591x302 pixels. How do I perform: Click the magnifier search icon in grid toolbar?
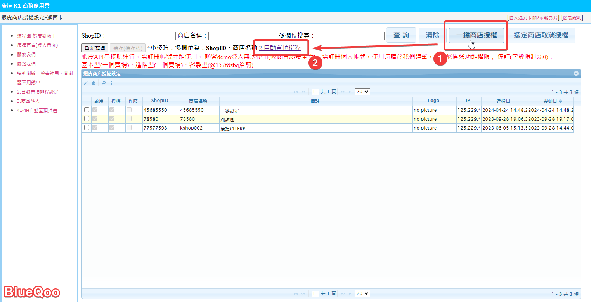click(104, 83)
